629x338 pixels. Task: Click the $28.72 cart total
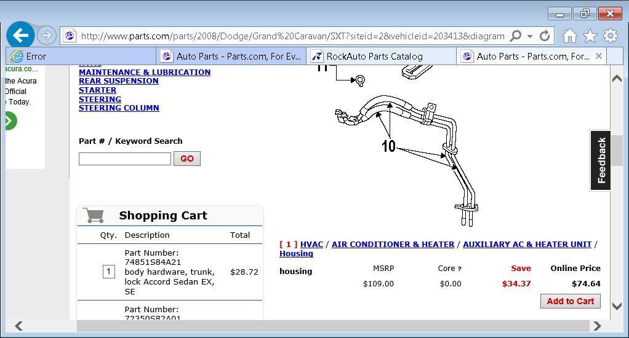coord(244,272)
